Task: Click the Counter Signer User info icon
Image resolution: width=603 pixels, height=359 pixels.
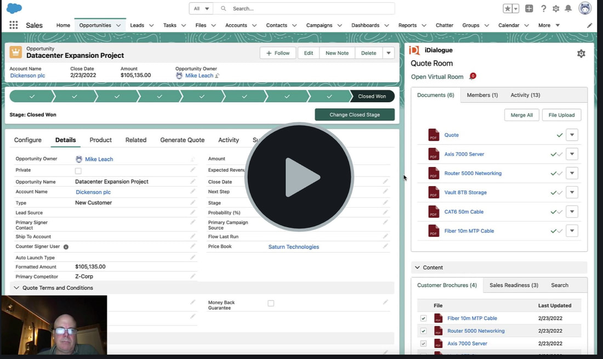Action: click(66, 247)
